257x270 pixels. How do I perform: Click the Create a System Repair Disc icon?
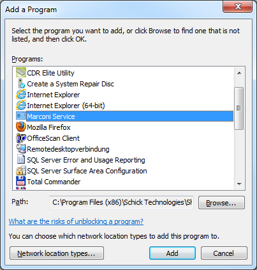click(21, 84)
